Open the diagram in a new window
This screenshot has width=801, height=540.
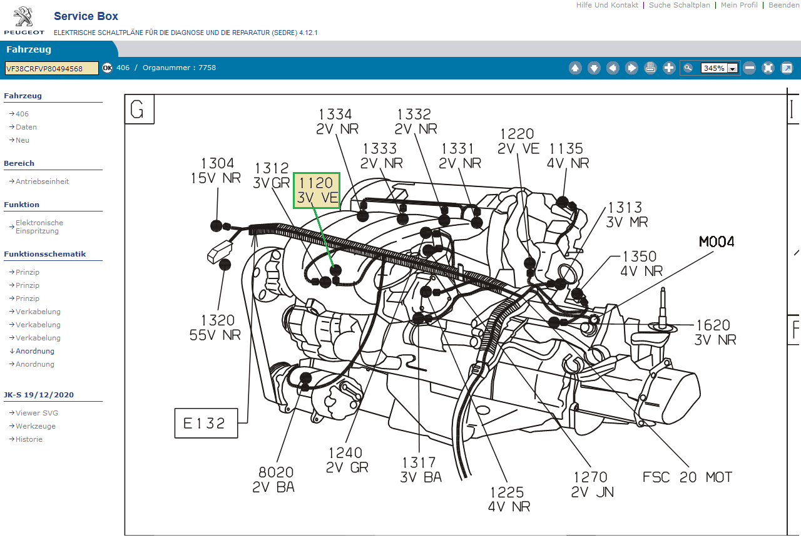787,68
